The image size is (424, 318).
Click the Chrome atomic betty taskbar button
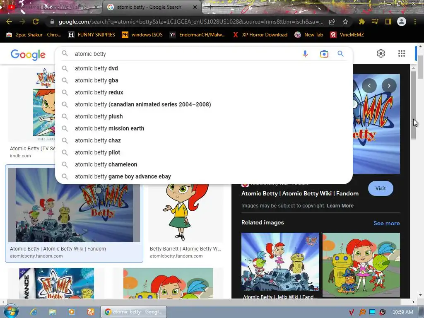pyautogui.click(x=134, y=312)
